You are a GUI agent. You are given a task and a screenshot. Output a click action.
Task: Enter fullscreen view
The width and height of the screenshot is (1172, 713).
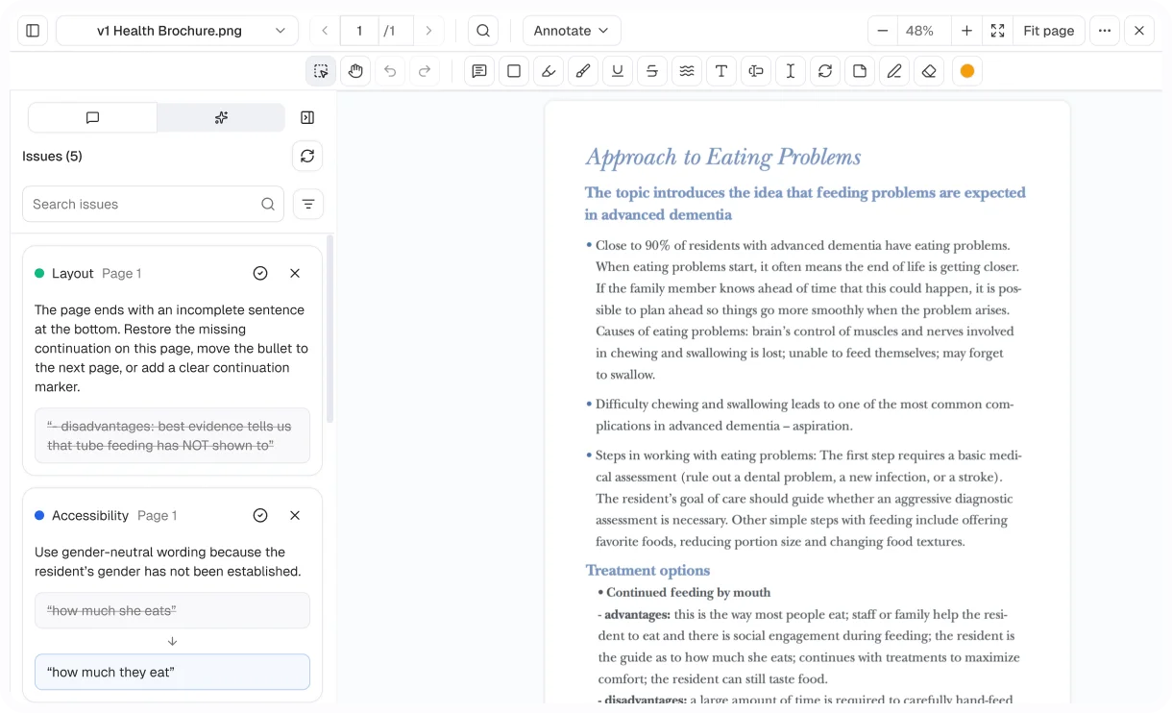click(x=998, y=31)
